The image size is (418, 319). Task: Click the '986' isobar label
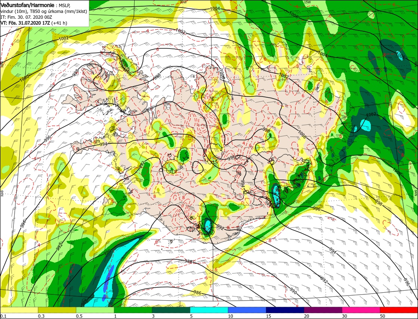point(197,293)
